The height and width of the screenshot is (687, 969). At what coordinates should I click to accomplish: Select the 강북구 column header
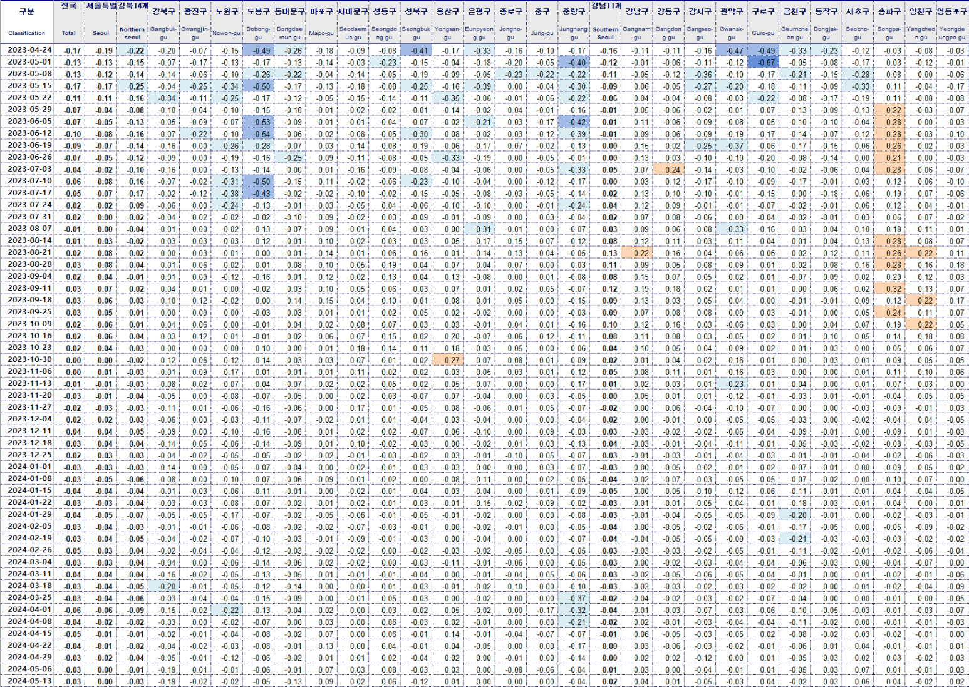(163, 12)
